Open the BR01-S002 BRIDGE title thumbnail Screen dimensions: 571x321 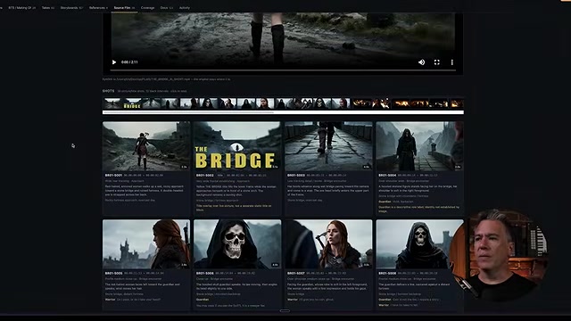pos(237,146)
